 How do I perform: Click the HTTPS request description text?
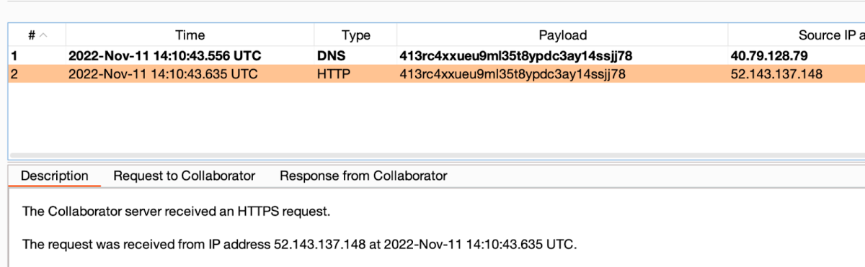coord(177,212)
